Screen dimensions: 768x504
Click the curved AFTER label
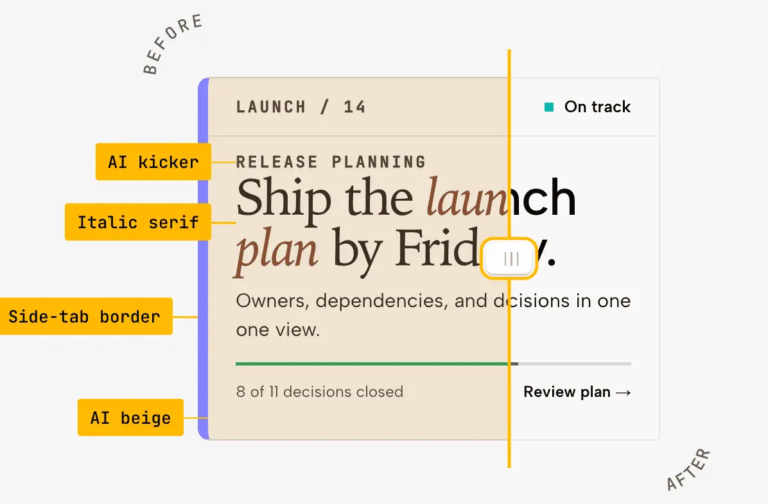click(x=688, y=469)
